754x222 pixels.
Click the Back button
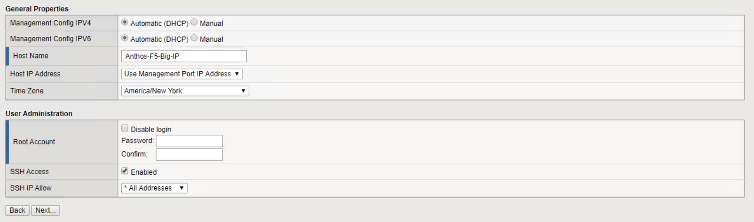click(x=17, y=210)
